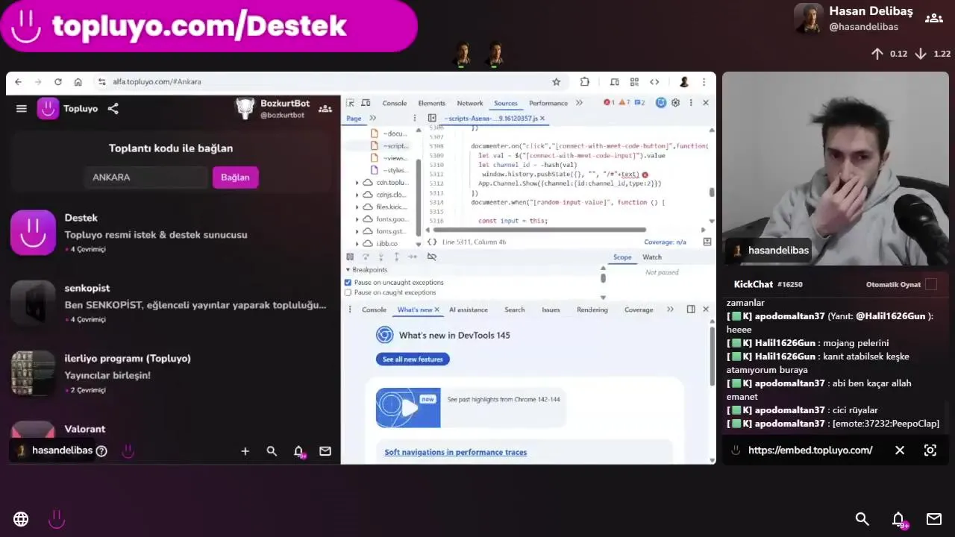Screen dimensions: 955x537
Task: Click the pause script execution icon
Action: point(350,257)
